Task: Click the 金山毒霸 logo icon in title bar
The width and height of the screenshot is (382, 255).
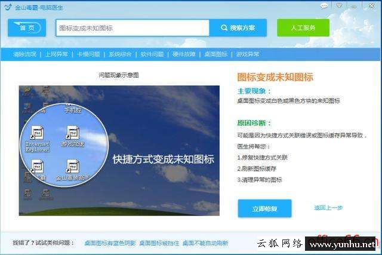Action: tap(8, 7)
